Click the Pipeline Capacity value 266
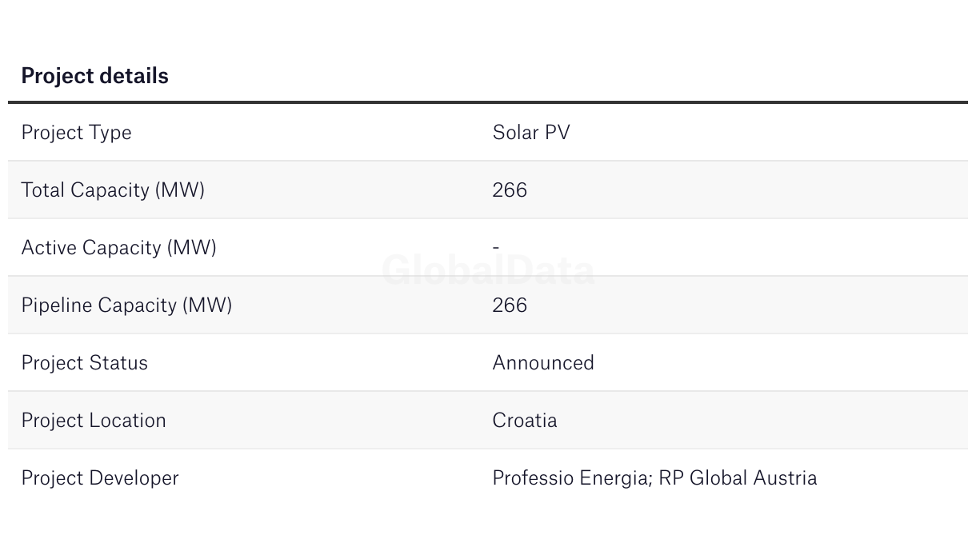The height and width of the screenshot is (539, 976). (510, 305)
